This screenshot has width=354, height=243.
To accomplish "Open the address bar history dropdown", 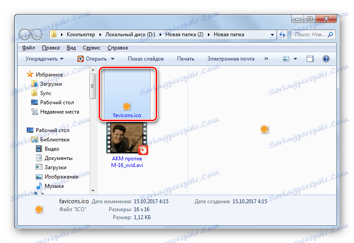I will click(x=272, y=35).
